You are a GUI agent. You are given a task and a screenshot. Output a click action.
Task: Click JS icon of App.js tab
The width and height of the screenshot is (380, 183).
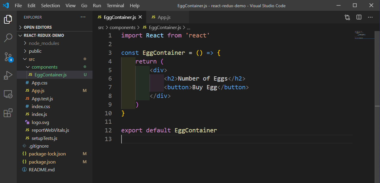[153, 17]
